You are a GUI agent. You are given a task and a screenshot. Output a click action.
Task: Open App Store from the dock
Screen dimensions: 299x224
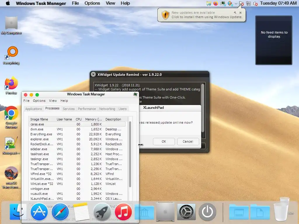[39, 212]
